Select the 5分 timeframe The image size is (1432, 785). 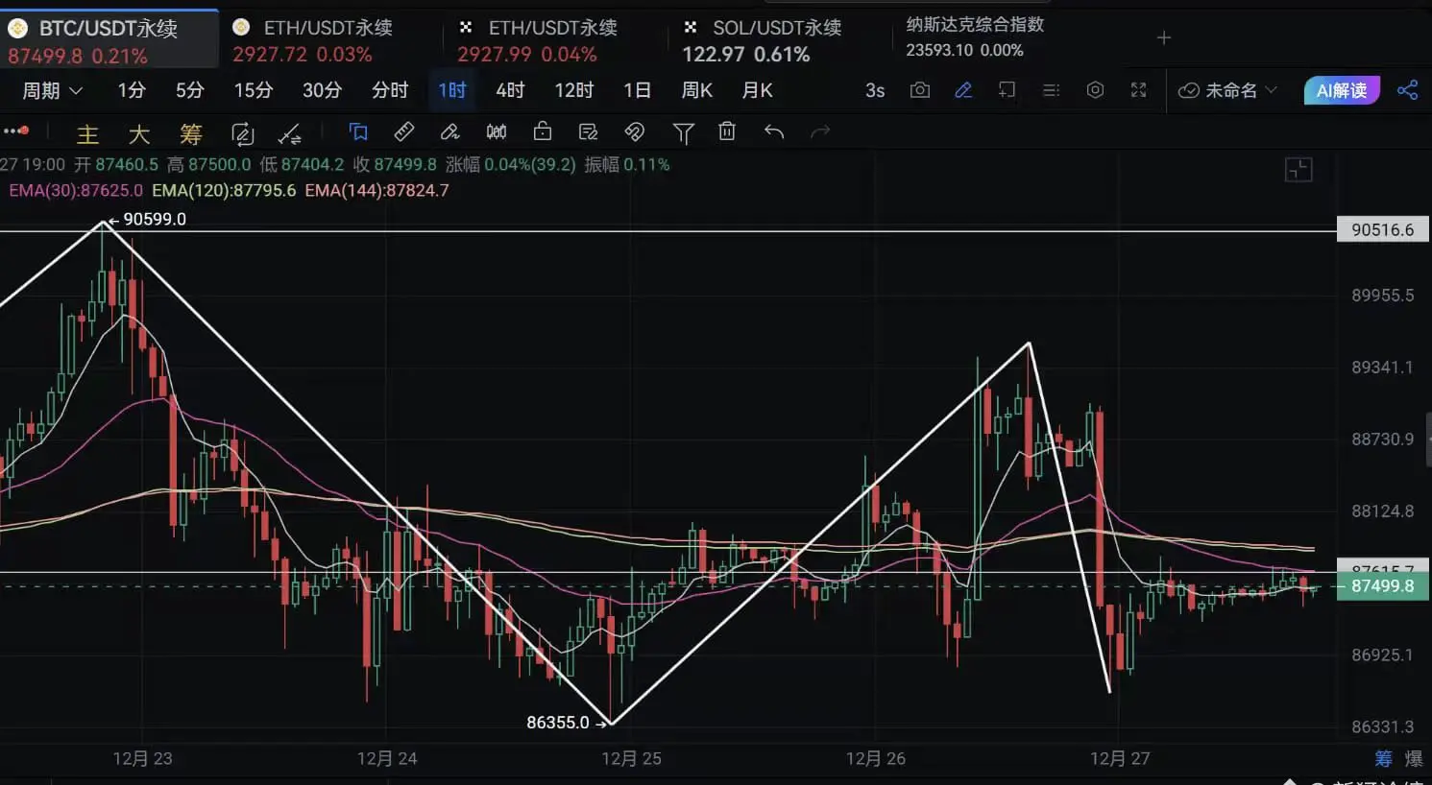tap(190, 90)
